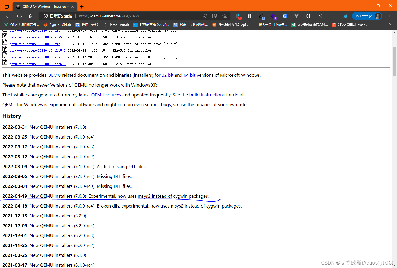Open the extension icon with badge 1
The height and width of the screenshot is (268, 397).
(262, 16)
